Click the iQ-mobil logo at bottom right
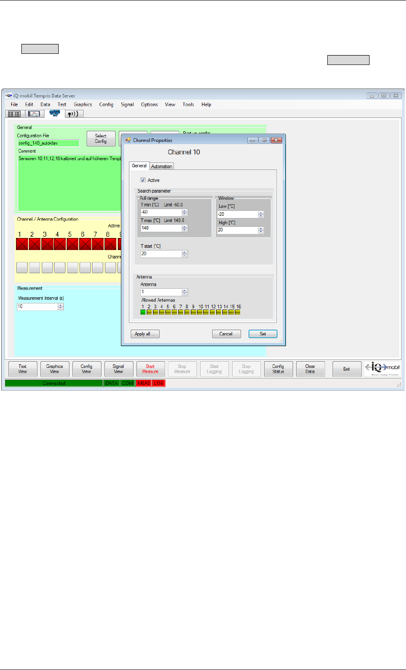406x670 pixels. (x=382, y=368)
